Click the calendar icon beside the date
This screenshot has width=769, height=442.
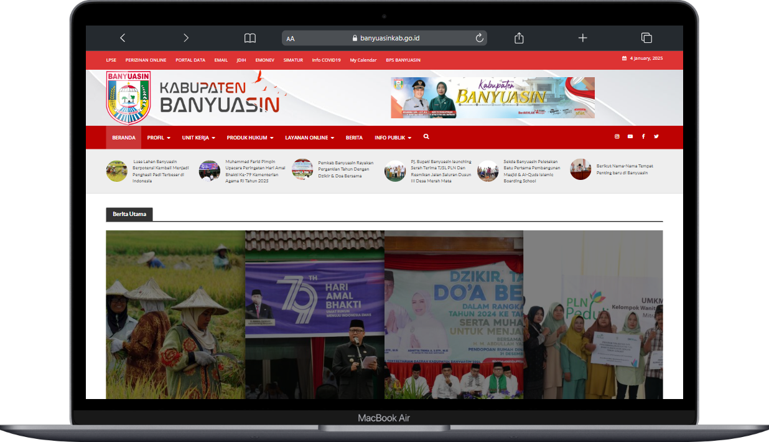point(624,59)
